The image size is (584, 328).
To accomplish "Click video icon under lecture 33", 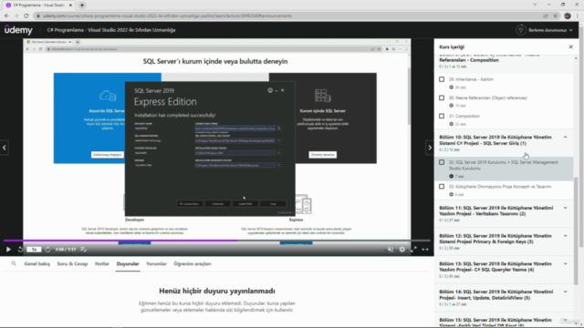I will 451,194.
